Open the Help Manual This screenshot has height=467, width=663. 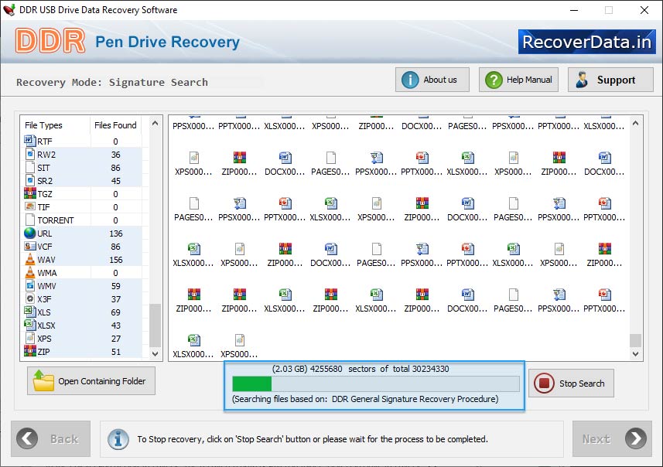tap(518, 80)
